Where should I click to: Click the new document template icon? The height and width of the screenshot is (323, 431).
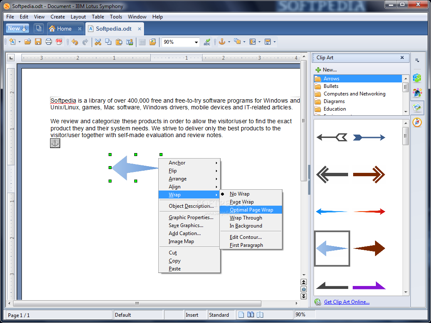point(12,42)
